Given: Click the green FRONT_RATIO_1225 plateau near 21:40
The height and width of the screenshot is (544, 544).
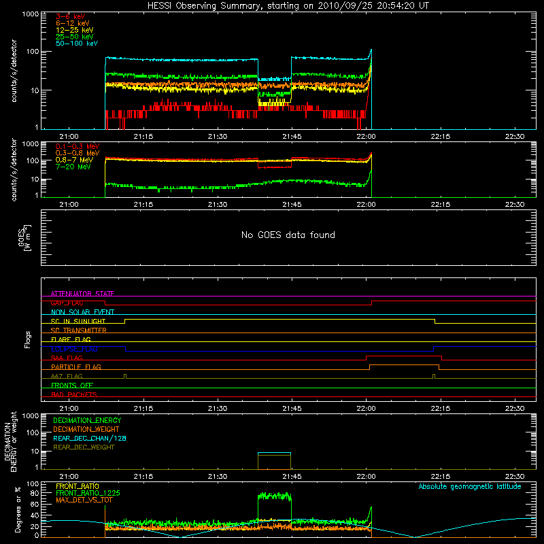Looking at the screenshot, I should (x=275, y=496).
